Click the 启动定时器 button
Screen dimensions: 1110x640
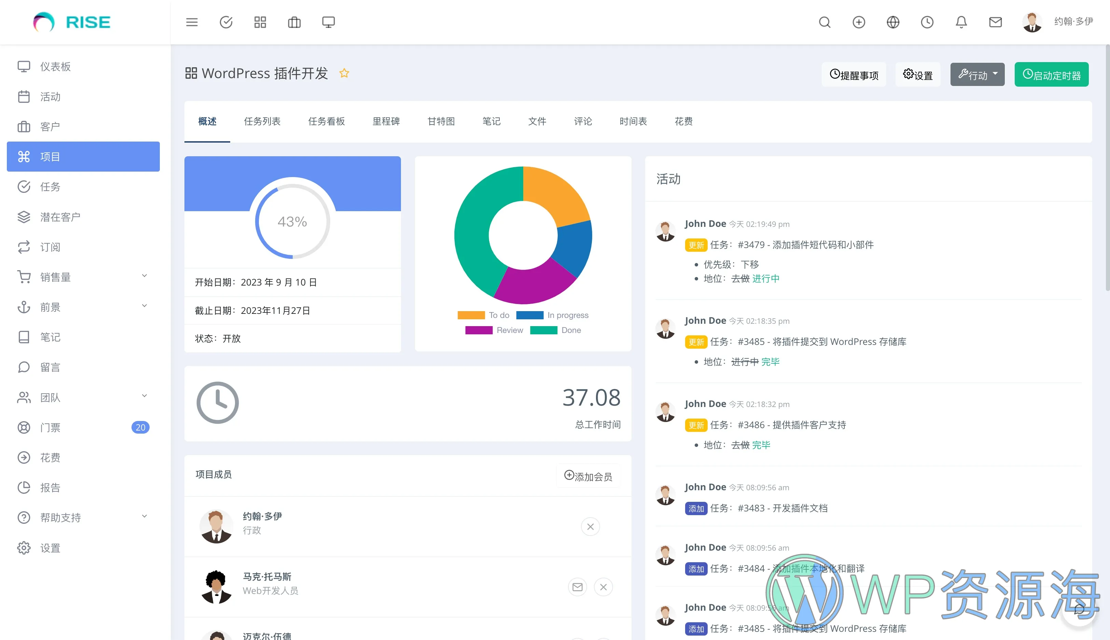[1052, 74]
